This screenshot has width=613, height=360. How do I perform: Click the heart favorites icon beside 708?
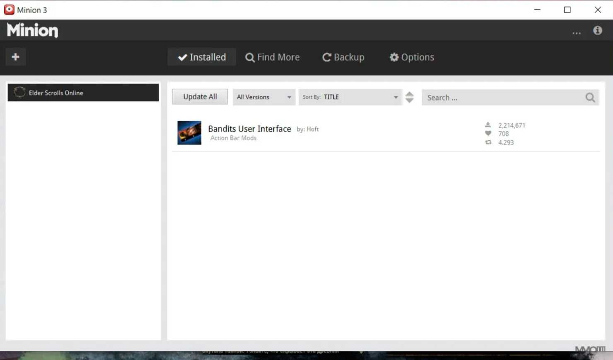tap(488, 133)
